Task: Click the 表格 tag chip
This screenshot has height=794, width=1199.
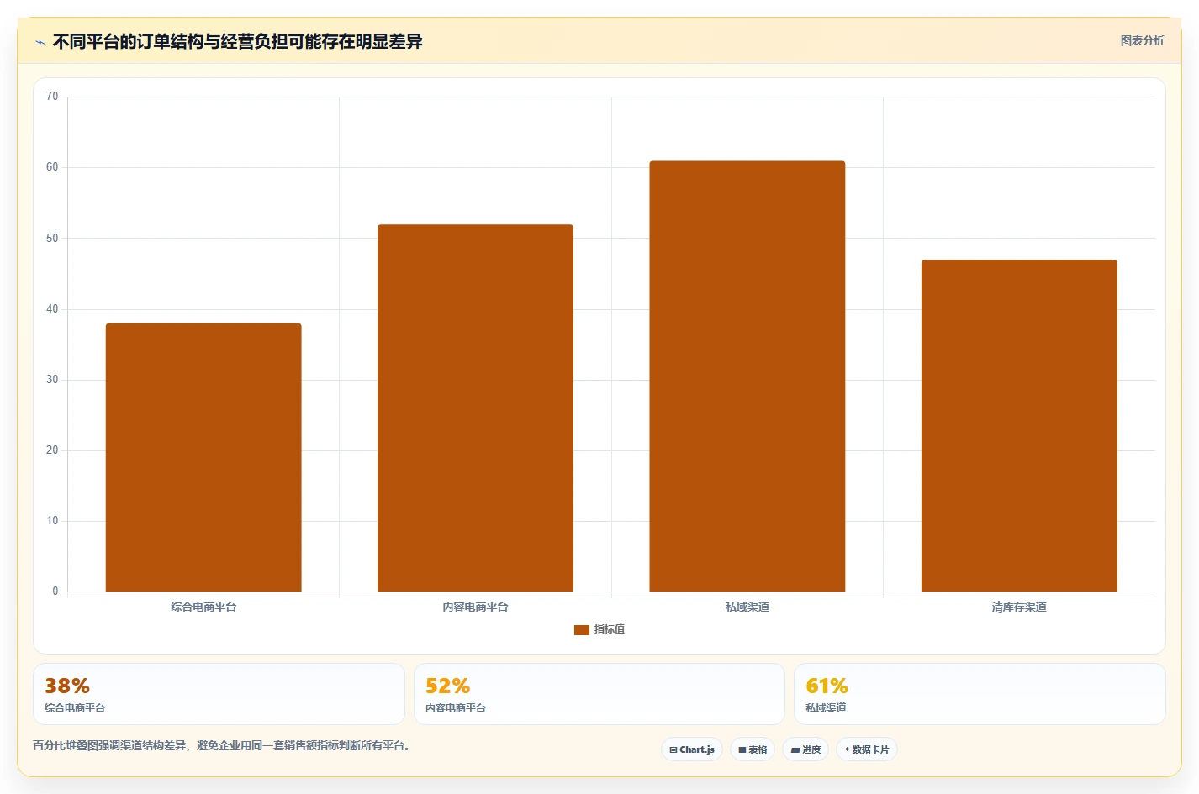Action: coord(753,749)
